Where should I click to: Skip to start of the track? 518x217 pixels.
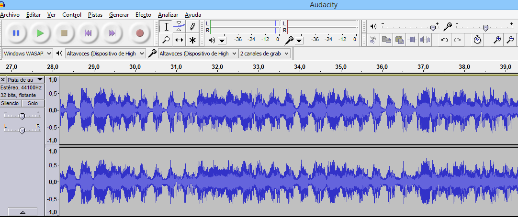88,33
